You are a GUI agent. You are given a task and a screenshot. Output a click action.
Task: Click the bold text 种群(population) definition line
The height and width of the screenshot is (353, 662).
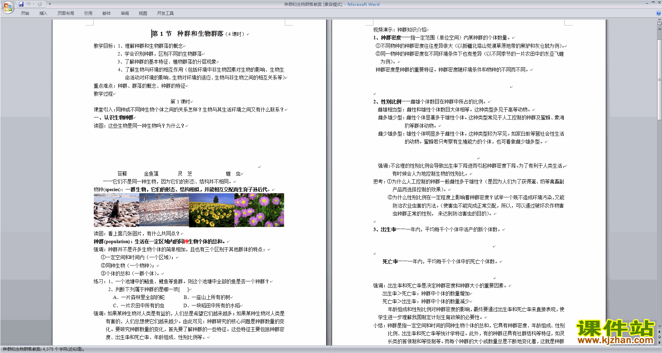click(x=159, y=242)
